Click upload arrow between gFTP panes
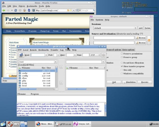Screen dimensions: 159x127 [x=61, y=67]
